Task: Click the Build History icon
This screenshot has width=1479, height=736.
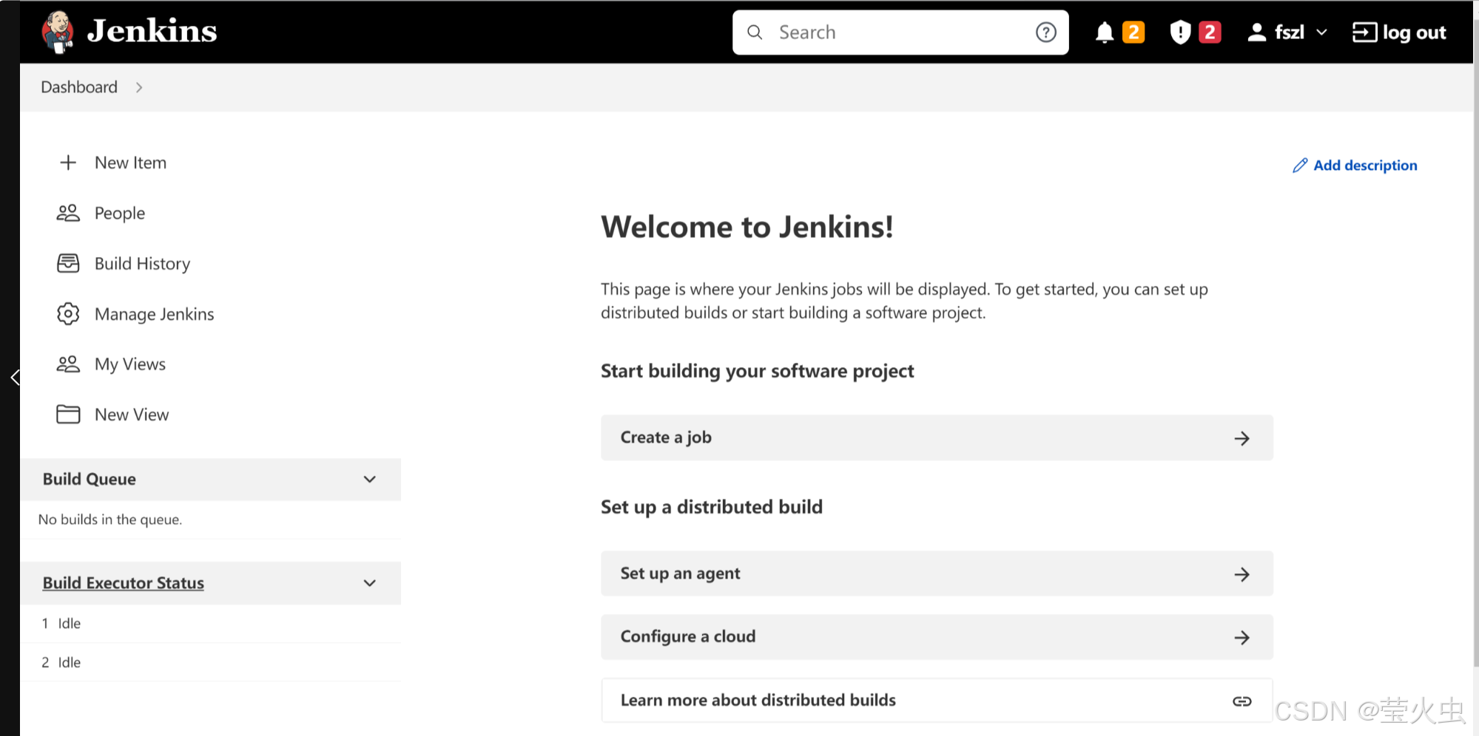Action: [68, 262]
